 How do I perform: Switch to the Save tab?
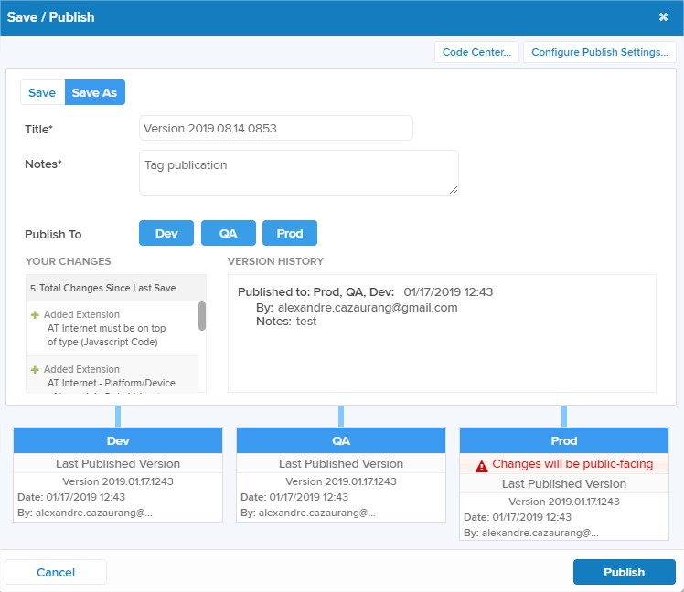click(42, 93)
